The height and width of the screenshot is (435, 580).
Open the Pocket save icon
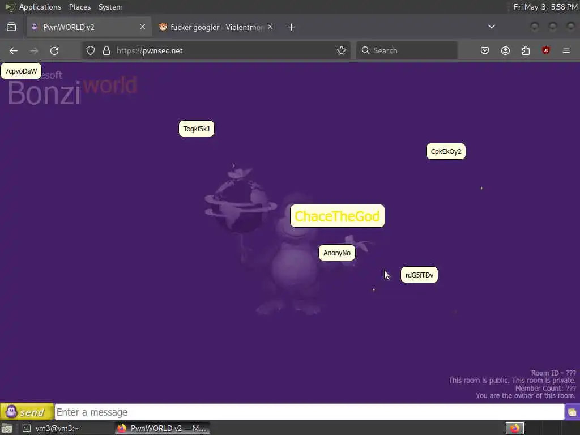coord(485,50)
